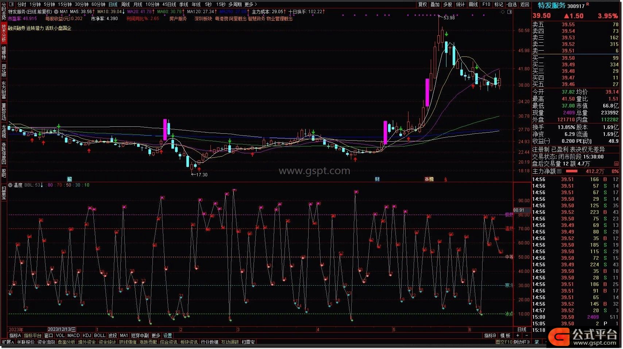
Task: Select the 短穿中副 indicator
Action: point(140,336)
